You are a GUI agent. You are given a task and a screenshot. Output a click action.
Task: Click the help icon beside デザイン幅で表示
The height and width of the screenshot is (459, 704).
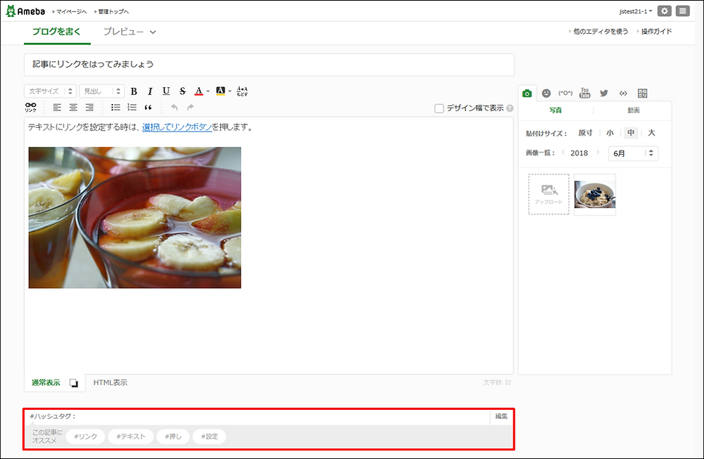tap(510, 108)
